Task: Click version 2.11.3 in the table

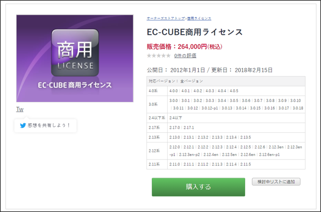Action: [x=217, y=164]
